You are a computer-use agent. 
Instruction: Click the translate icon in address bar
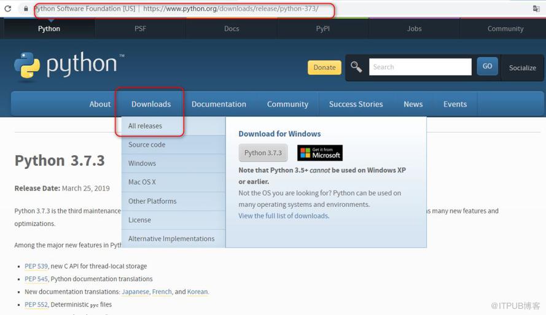click(536, 9)
